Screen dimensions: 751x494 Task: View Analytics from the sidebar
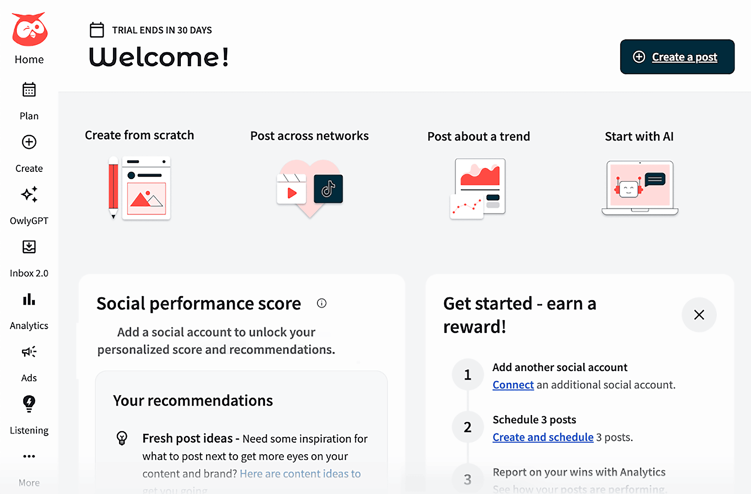pos(29,311)
